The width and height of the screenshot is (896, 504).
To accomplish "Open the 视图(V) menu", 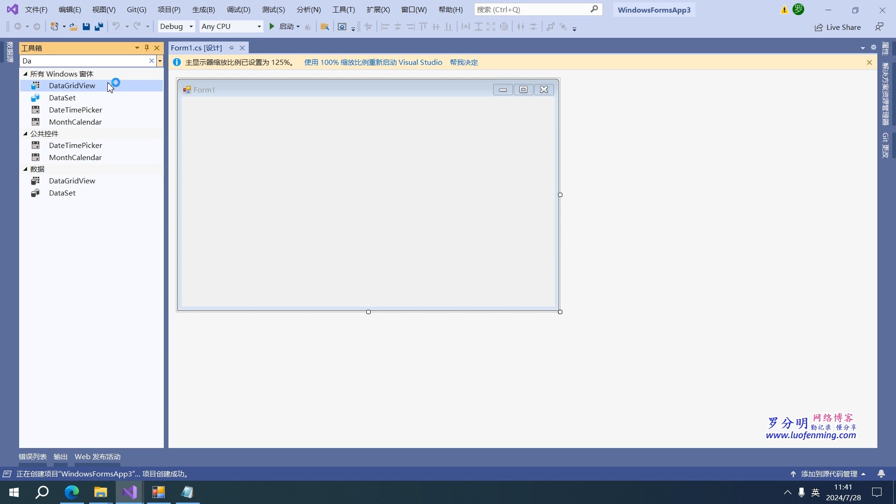I will (x=104, y=9).
